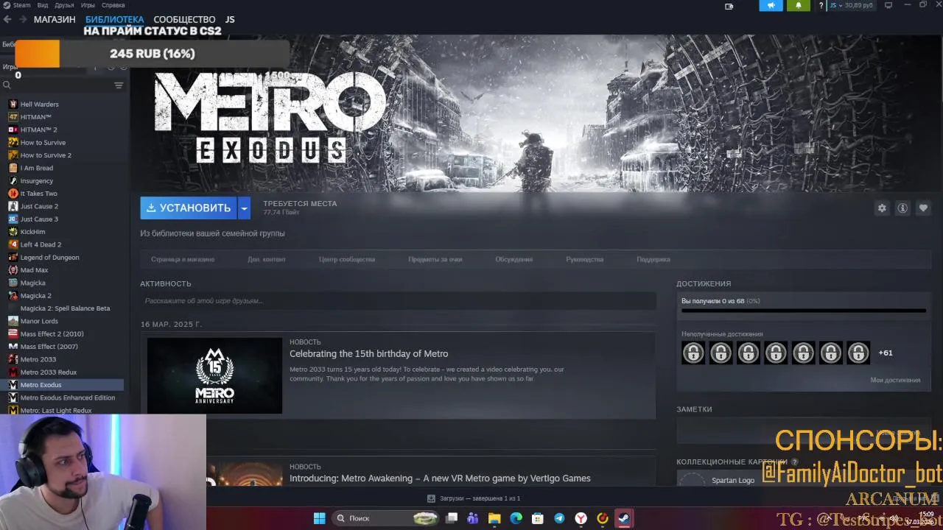Image resolution: width=943 pixels, height=530 pixels.
Task: Click the achievements progress bar
Action: pyautogui.click(x=804, y=311)
